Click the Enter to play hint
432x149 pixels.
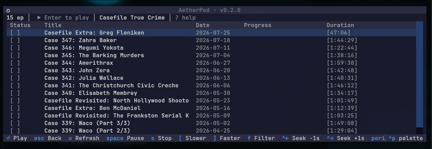click(x=63, y=17)
